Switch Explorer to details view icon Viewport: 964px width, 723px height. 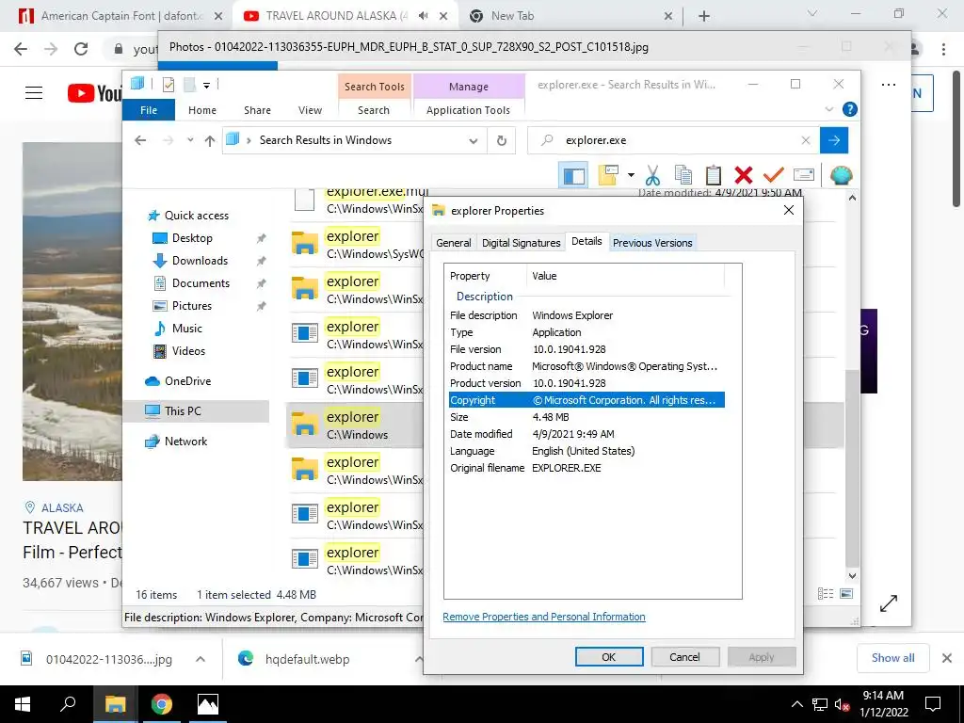(826, 593)
